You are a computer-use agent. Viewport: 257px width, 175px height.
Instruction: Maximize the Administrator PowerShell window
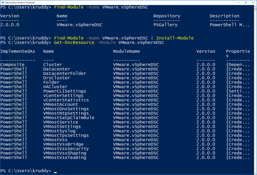246,3
